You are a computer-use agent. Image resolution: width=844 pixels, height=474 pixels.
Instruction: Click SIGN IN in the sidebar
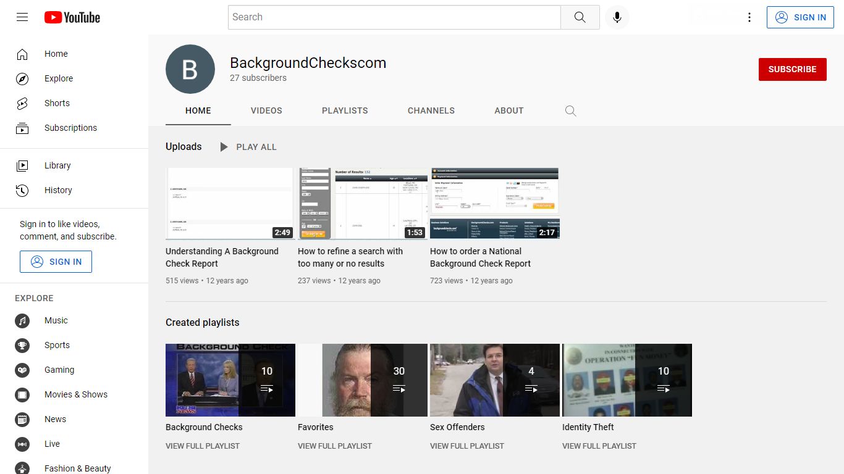pyautogui.click(x=56, y=262)
